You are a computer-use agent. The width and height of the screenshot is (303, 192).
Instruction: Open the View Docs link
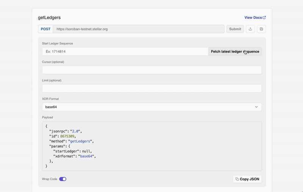click(253, 18)
